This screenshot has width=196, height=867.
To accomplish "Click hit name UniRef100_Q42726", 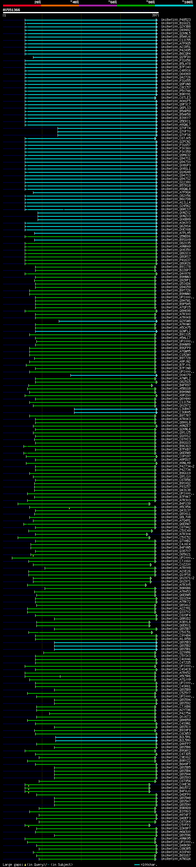I will click(x=175, y=78).
